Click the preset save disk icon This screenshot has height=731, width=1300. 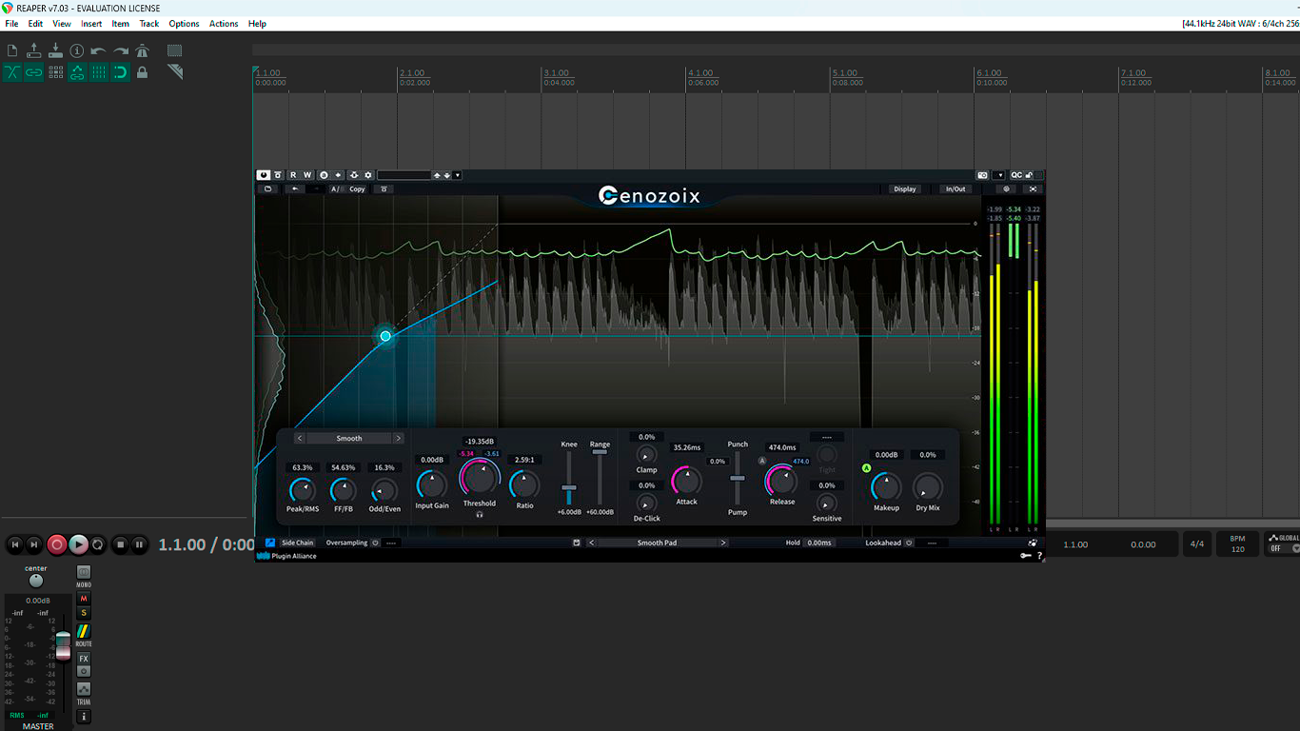tap(576, 543)
